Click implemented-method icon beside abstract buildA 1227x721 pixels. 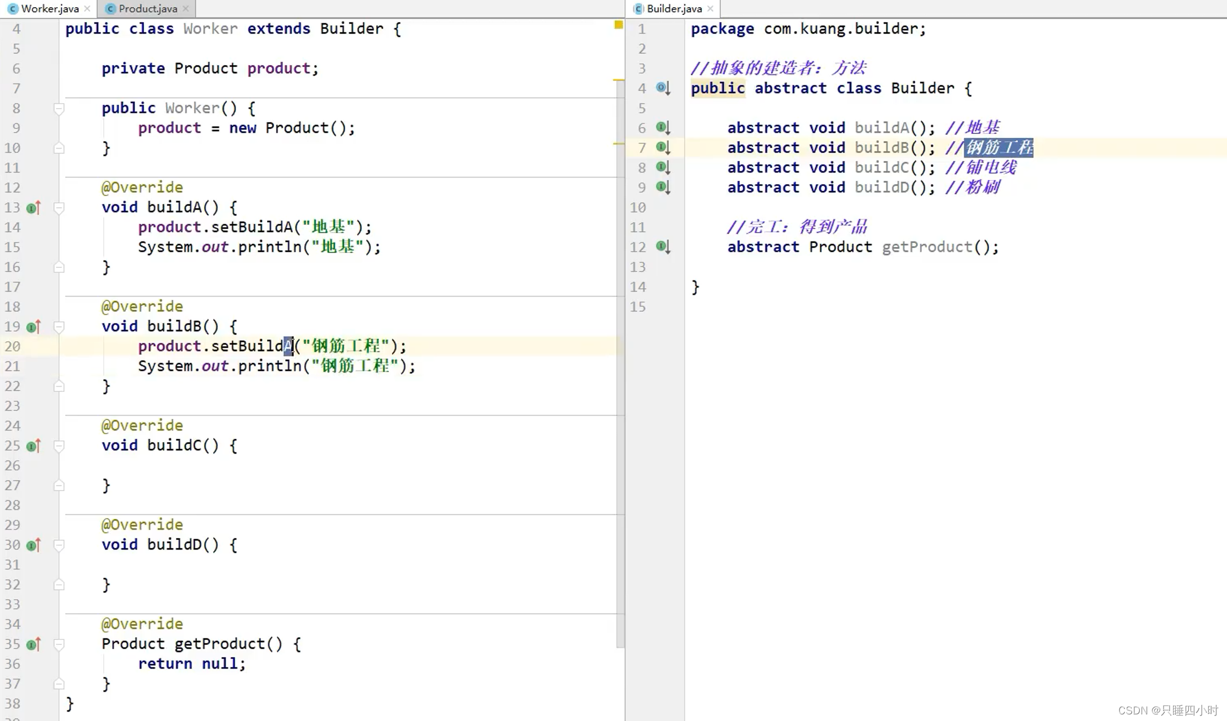(x=663, y=128)
